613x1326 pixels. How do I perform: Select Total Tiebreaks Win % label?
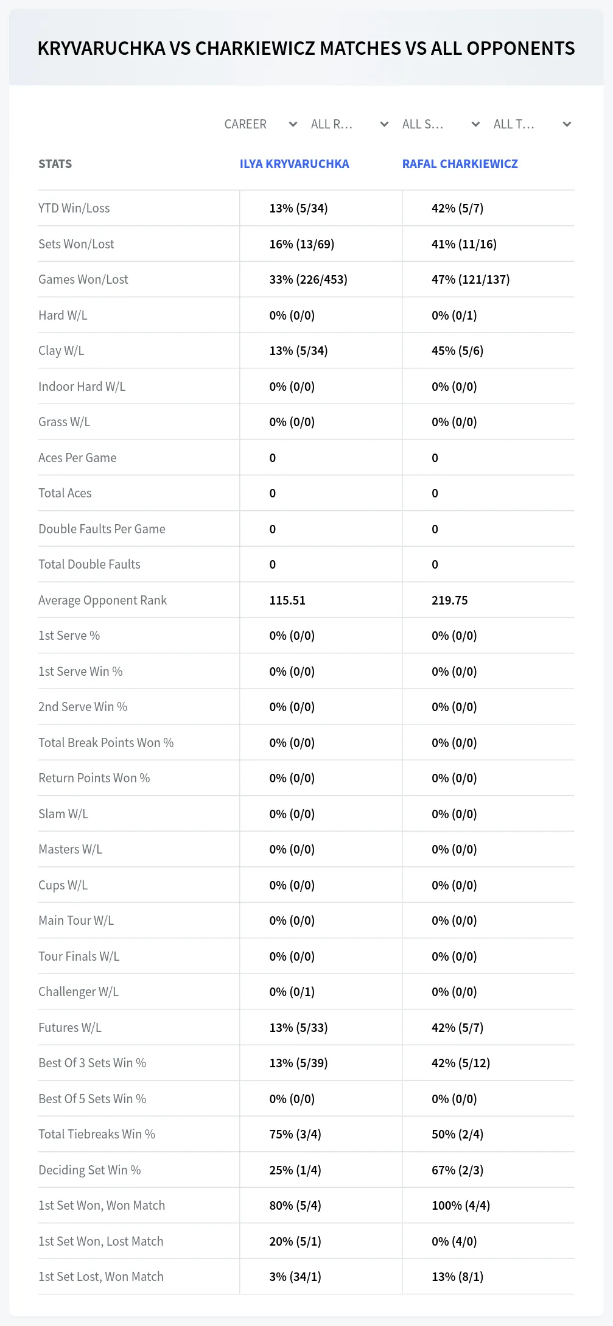97,1134
